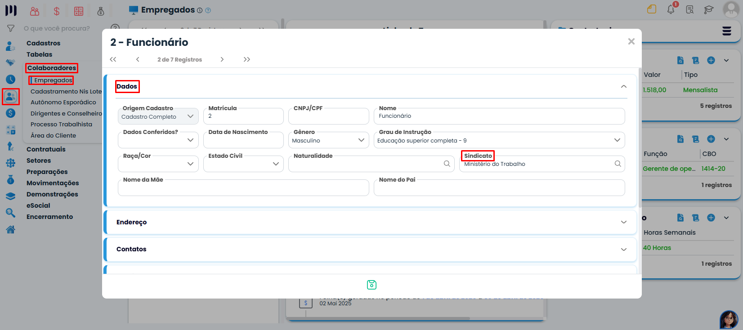The image size is (743, 330).
Task: Click the green save icon at modal bottom
Action: pyautogui.click(x=371, y=285)
